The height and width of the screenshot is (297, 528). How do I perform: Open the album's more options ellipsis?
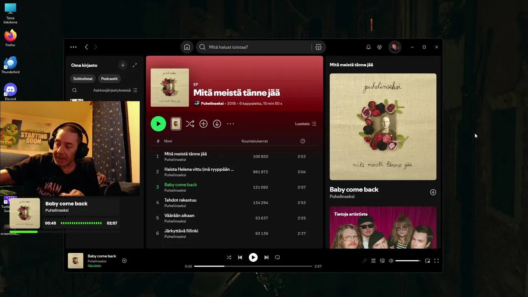point(231,124)
